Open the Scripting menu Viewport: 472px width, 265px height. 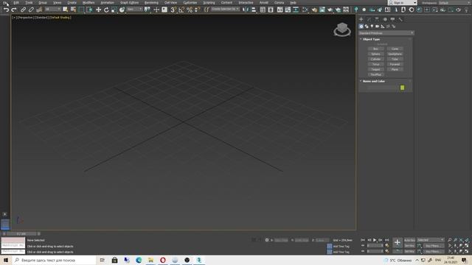point(209,3)
